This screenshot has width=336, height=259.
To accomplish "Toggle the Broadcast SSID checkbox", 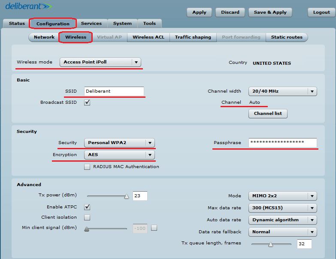I will pos(87,102).
